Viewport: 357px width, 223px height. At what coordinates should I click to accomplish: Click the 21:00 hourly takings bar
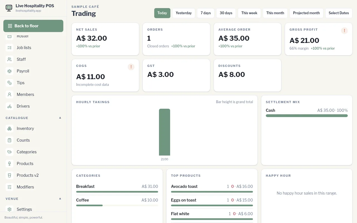coord(165,132)
